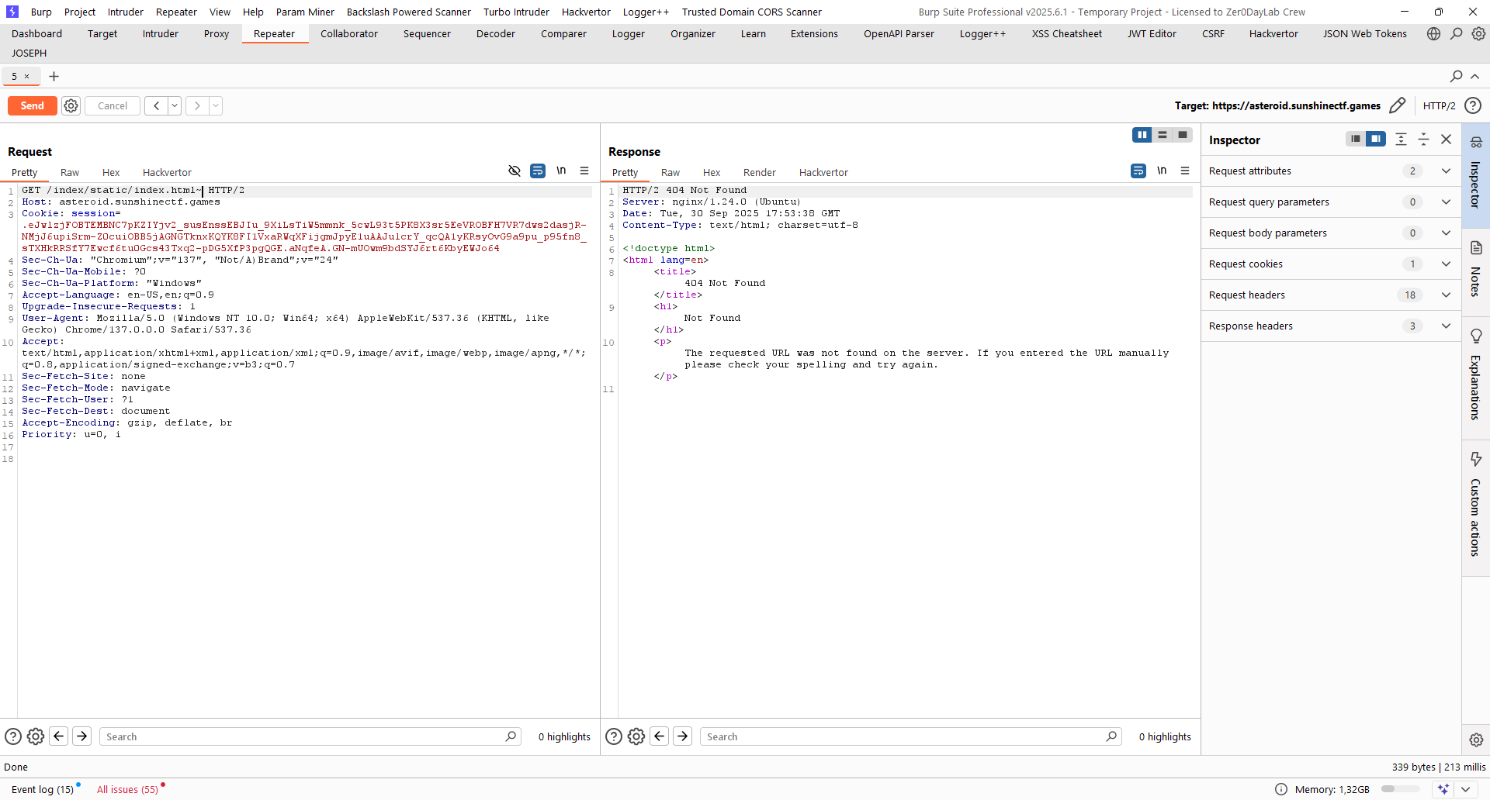The height and width of the screenshot is (800, 1490).
Task: Open the Repeater help question-mark icon
Action: (x=1473, y=105)
